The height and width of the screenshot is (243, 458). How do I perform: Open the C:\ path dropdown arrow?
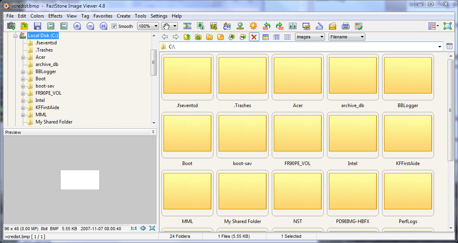(x=440, y=46)
